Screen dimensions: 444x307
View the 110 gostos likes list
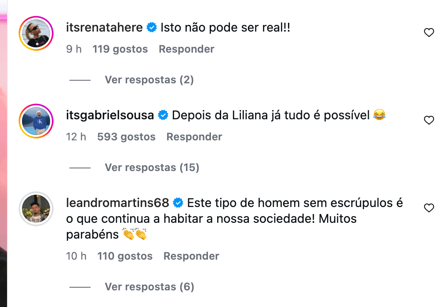[125, 256]
